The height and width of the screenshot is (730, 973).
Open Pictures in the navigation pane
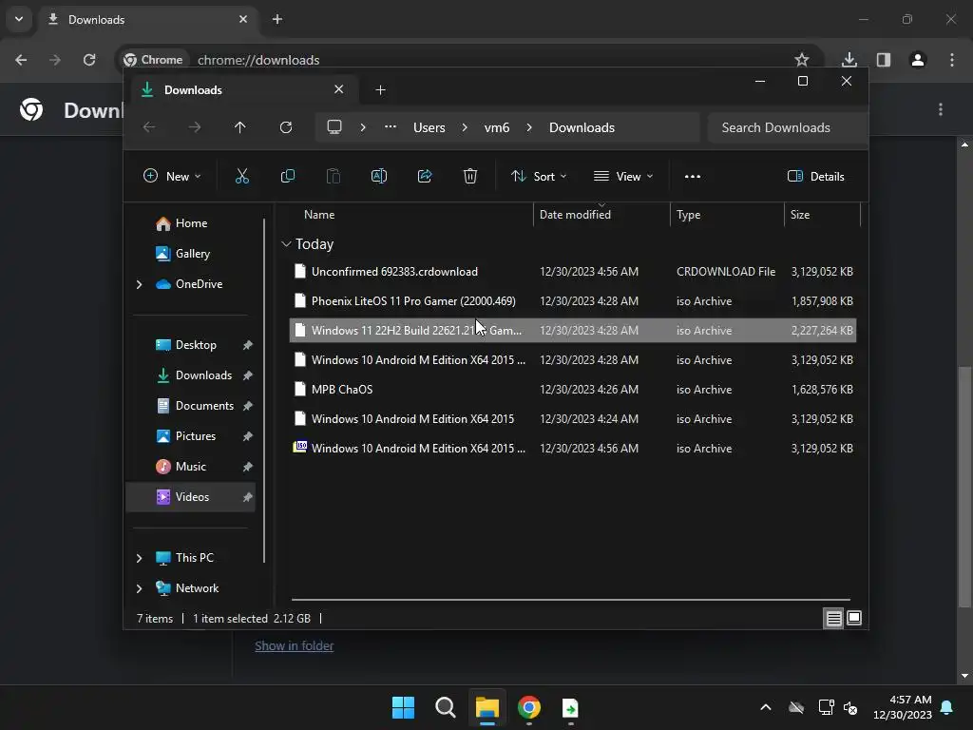[x=196, y=435]
